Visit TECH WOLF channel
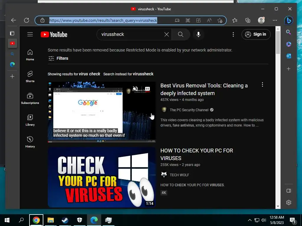Viewport: 302px width, 226px height. 179,175
